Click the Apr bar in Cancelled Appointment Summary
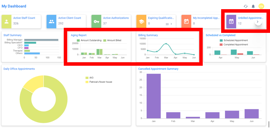270x128 pixels. (x=213, y=115)
